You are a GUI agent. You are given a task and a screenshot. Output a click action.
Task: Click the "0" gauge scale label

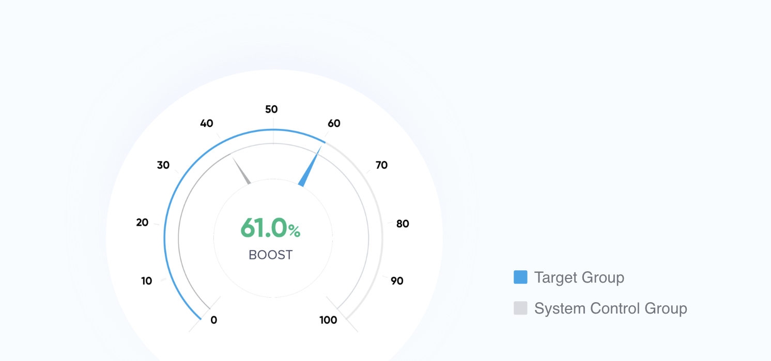click(214, 320)
